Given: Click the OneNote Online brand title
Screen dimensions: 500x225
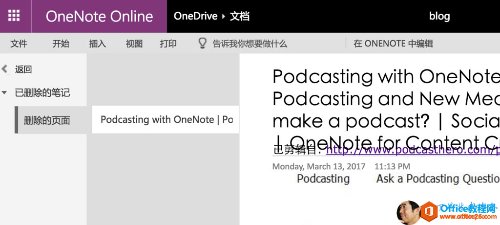Looking at the screenshot, I should click(x=99, y=16).
